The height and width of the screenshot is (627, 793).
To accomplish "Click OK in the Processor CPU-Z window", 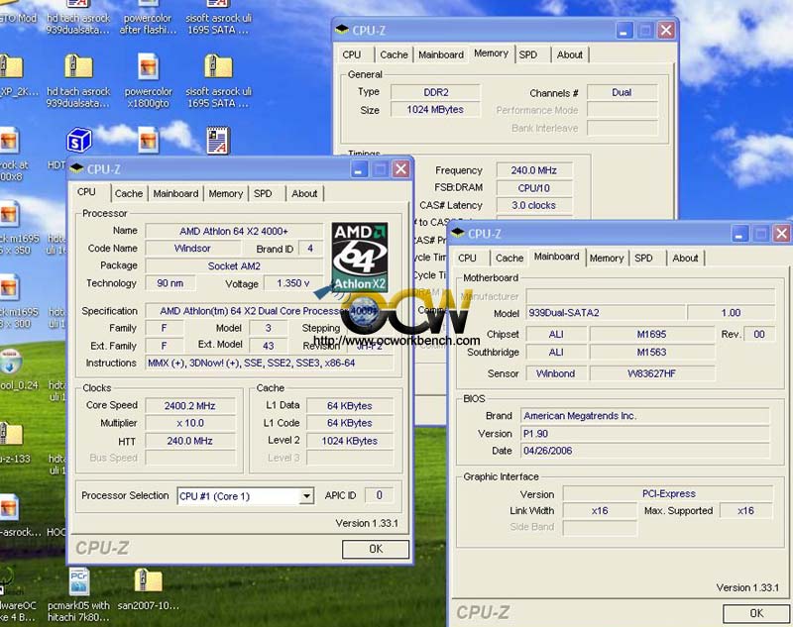I will [x=376, y=549].
